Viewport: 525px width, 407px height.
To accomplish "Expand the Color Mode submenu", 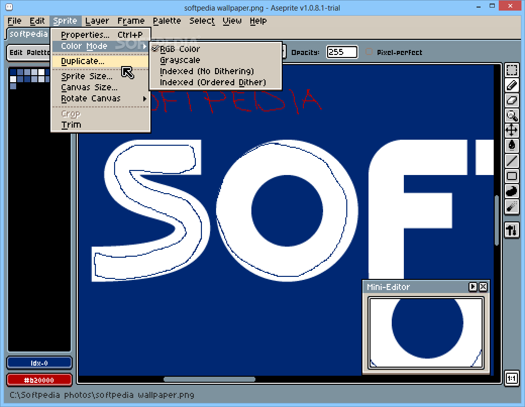I will [x=100, y=46].
